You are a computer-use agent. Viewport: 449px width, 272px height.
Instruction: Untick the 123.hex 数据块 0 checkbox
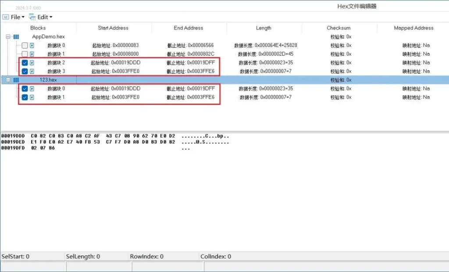25,89
